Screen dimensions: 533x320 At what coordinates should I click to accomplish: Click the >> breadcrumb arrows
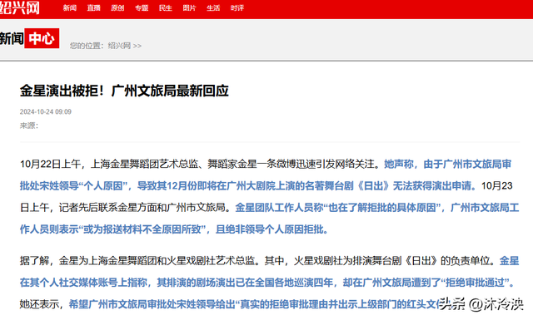(137, 46)
